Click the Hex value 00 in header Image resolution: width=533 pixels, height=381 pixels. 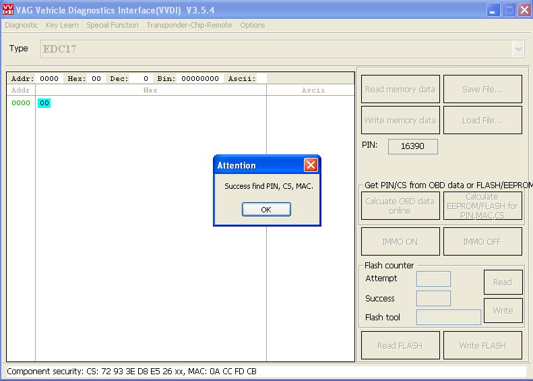coord(96,79)
